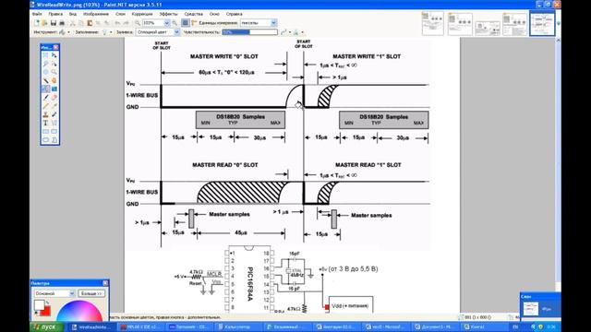
Task: Reset colors to black and white
Action: (x=37, y=313)
